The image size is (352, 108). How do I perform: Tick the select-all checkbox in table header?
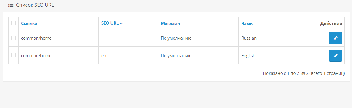point(13,23)
